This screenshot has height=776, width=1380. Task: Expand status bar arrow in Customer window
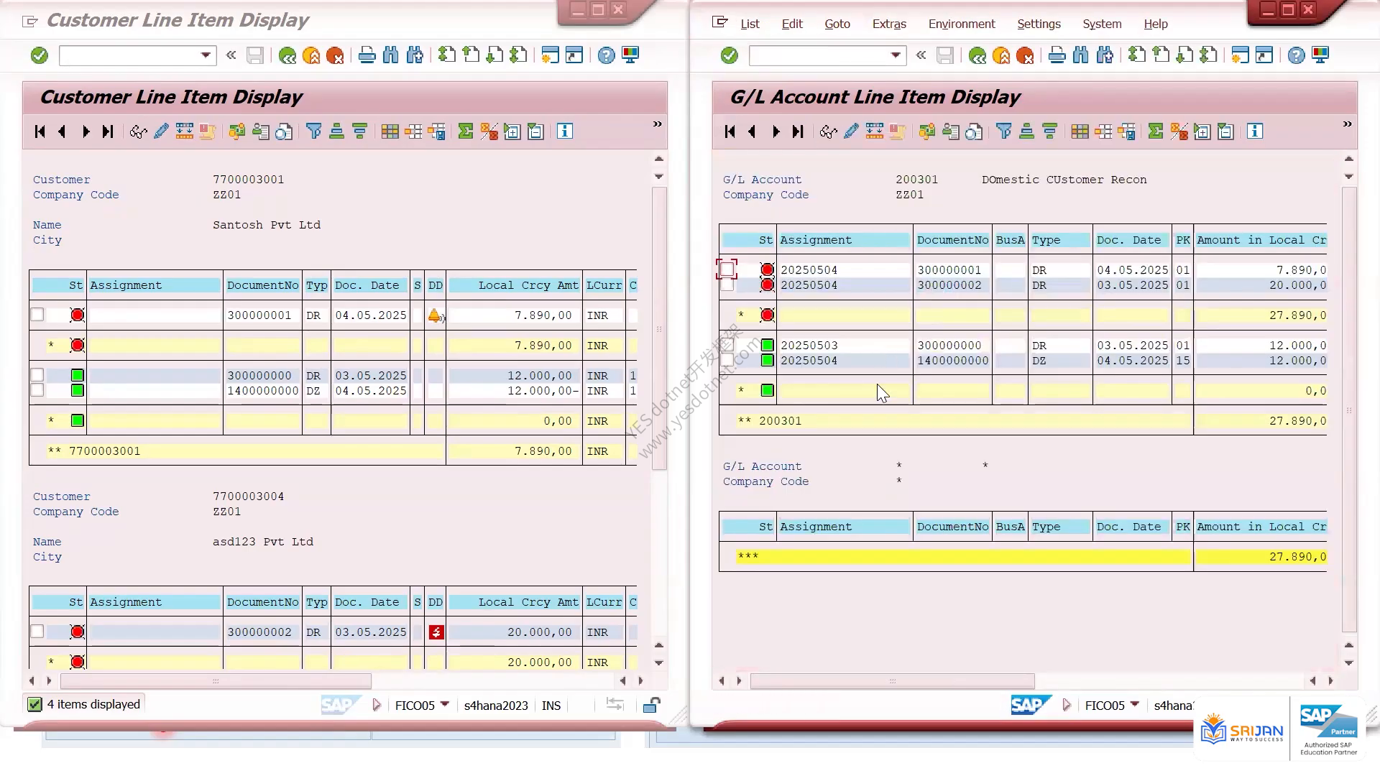pos(377,705)
